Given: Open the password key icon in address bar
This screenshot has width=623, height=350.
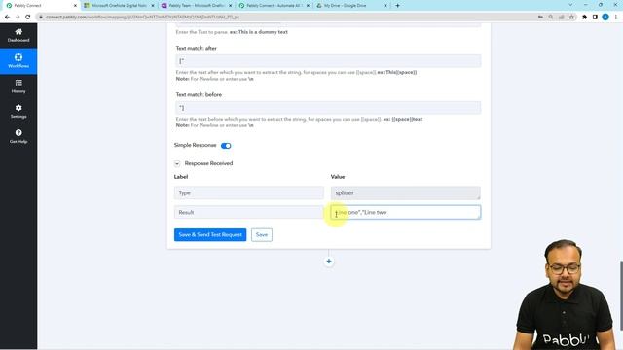Looking at the screenshot, I should point(540,17).
